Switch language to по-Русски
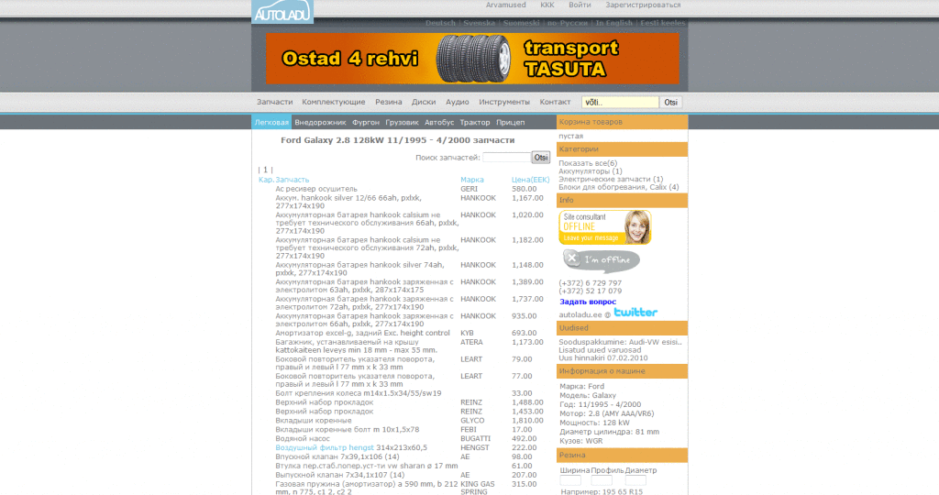 pos(567,23)
